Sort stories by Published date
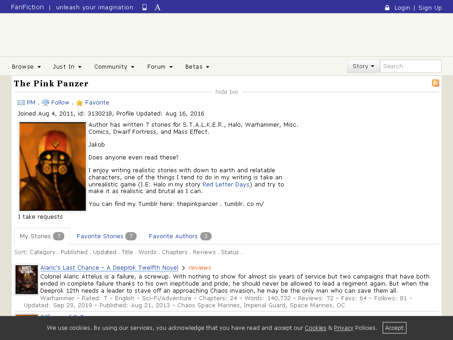The image size is (453, 340). 74,252
